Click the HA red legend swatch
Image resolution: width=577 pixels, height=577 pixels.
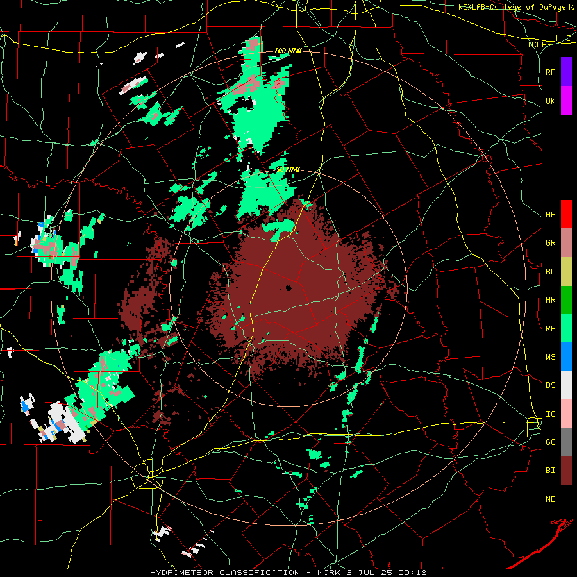tap(566, 214)
